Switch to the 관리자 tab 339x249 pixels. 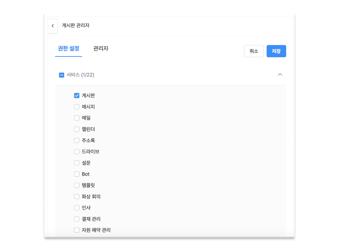click(x=101, y=49)
